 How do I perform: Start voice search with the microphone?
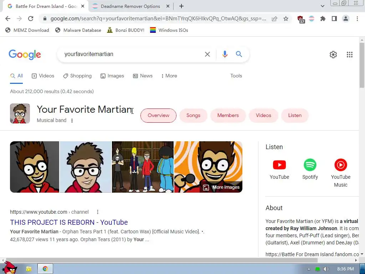(x=225, y=54)
